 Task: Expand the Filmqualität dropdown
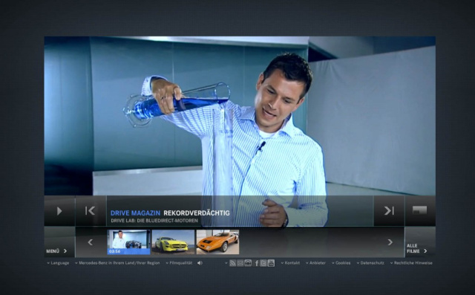[179, 263]
